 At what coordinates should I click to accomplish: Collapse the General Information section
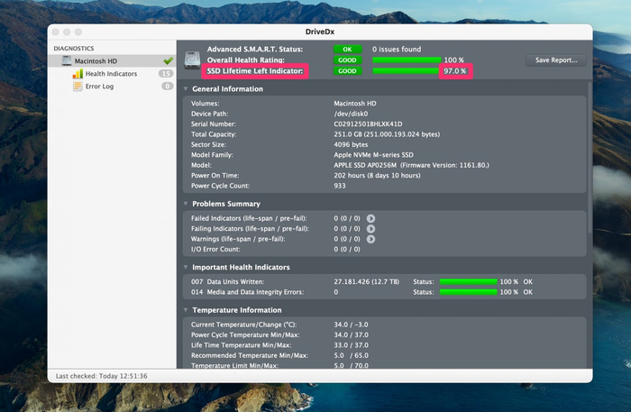pyautogui.click(x=186, y=89)
